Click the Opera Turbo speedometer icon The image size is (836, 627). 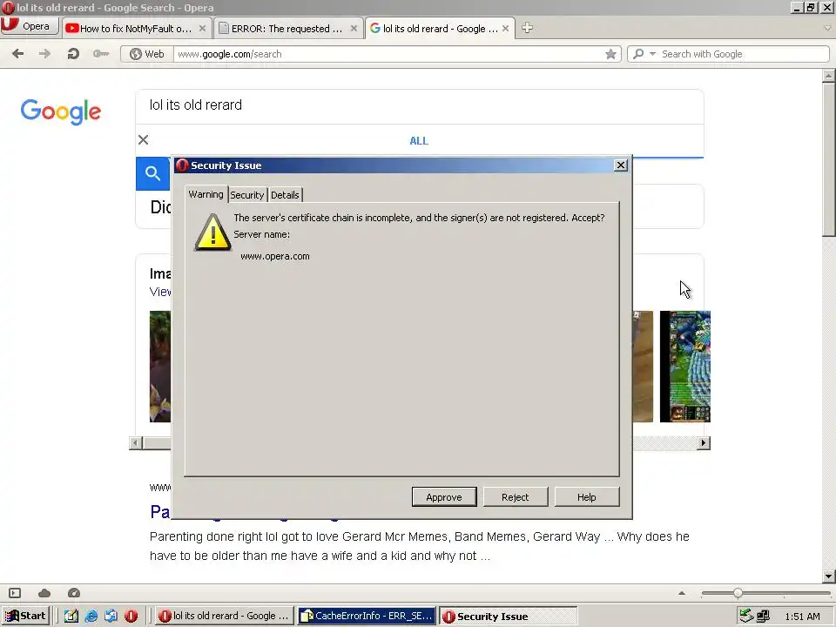coord(74,593)
